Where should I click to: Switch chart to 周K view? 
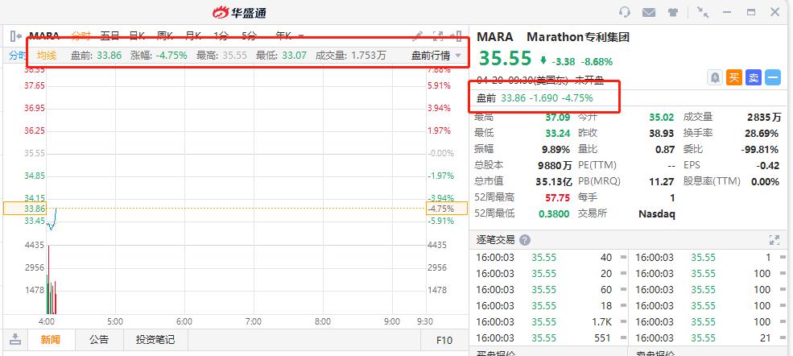click(x=165, y=36)
